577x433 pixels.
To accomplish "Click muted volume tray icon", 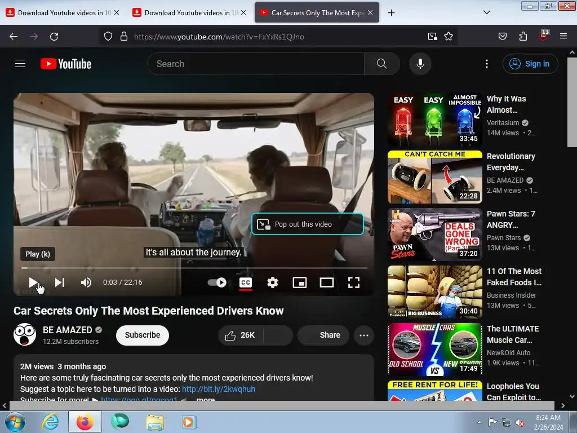I will [x=520, y=422].
